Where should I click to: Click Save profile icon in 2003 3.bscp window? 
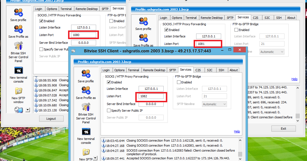tap(86, 74)
